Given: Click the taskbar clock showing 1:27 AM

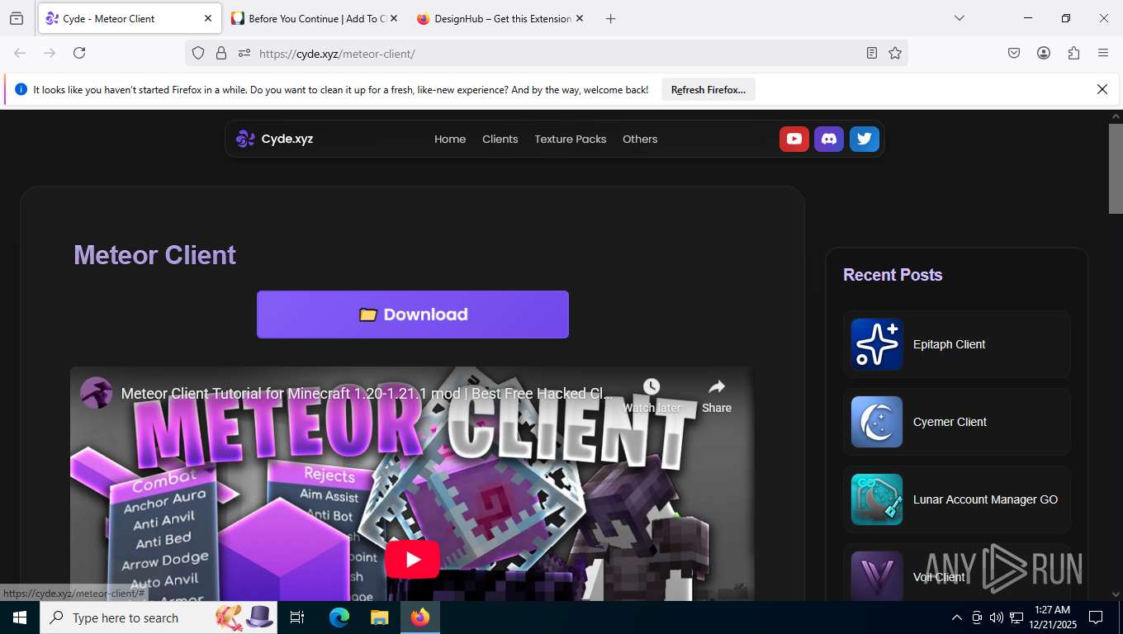Looking at the screenshot, I should tap(1052, 617).
